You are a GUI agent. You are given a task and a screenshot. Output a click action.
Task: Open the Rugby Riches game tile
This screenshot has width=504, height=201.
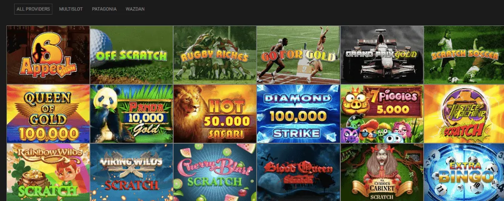coord(215,55)
